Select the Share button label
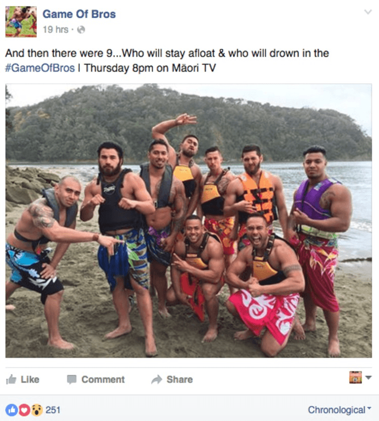The height and width of the screenshot is (421, 379). (x=179, y=380)
